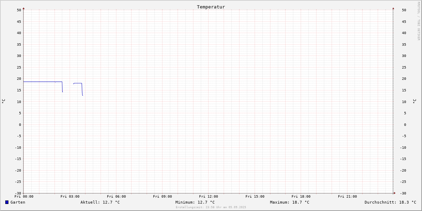Click the Erstellungszeit timestamp footer text

[211, 207]
